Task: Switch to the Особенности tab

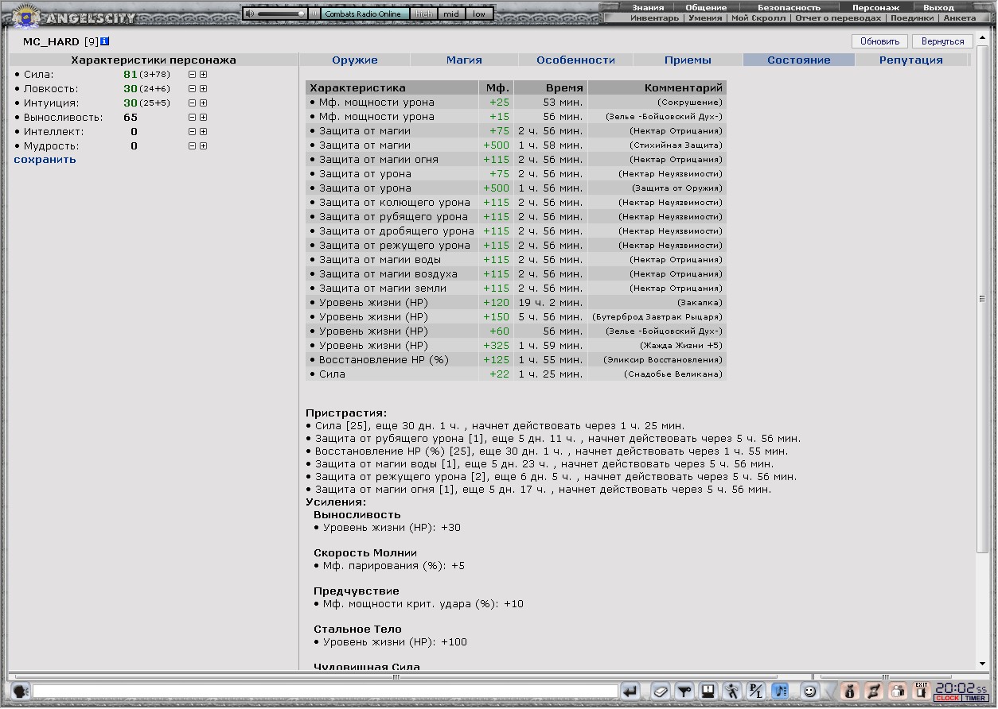Action: 575,60
